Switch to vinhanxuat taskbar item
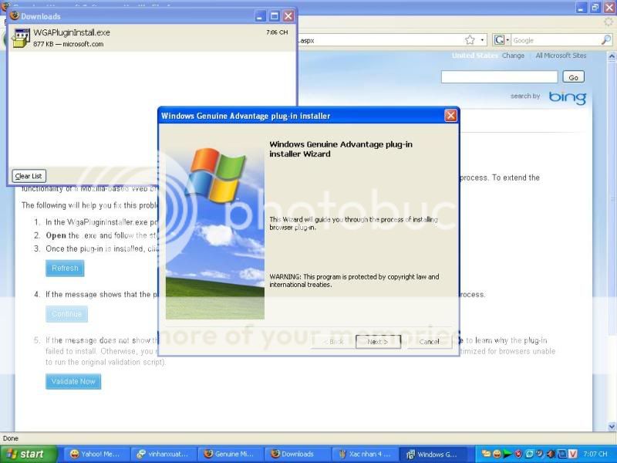Image resolution: width=617 pixels, height=463 pixels. [x=163, y=454]
